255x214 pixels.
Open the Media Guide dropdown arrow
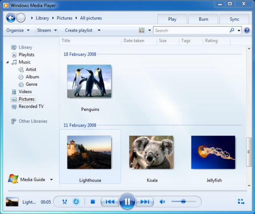click(x=51, y=180)
